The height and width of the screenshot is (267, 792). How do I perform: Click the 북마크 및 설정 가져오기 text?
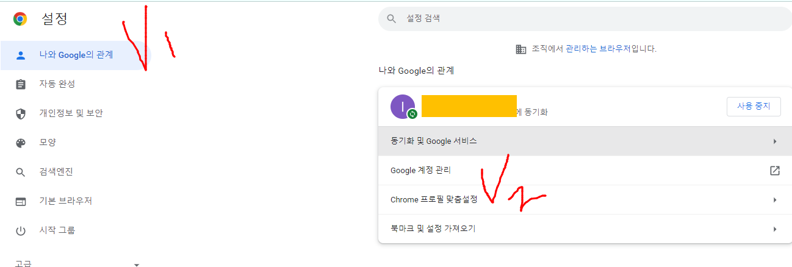pyautogui.click(x=433, y=229)
